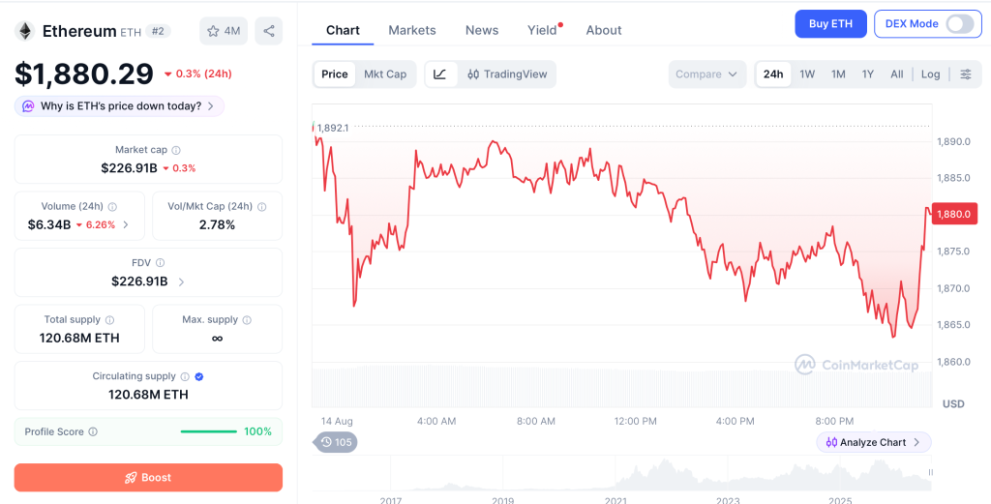This screenshot has width=991, height=504.
Task: Click the Buy ETH button
Action: (x=830, y=24)
